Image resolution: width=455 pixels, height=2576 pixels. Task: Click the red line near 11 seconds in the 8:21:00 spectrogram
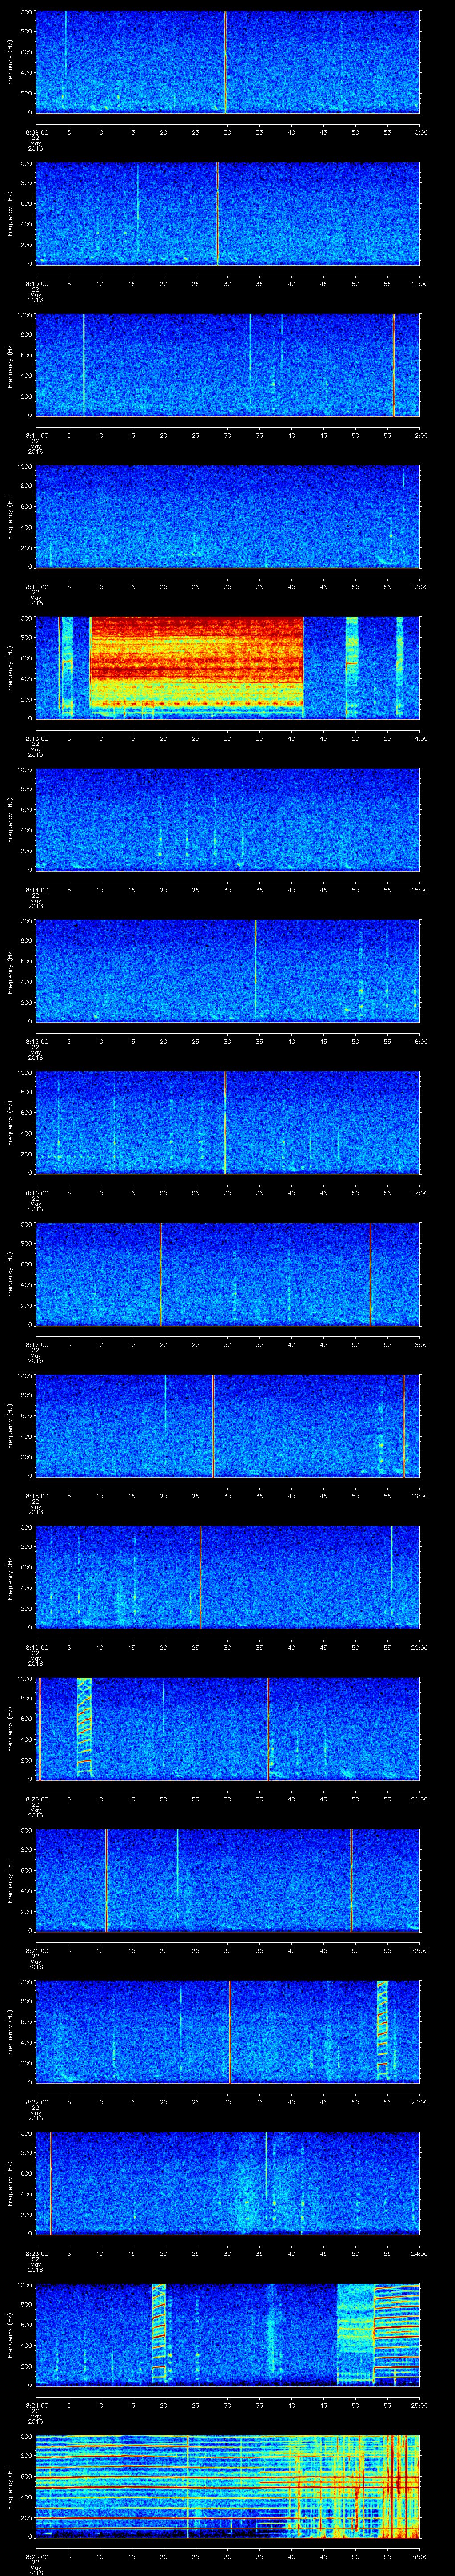click(x=106, y=1879)
